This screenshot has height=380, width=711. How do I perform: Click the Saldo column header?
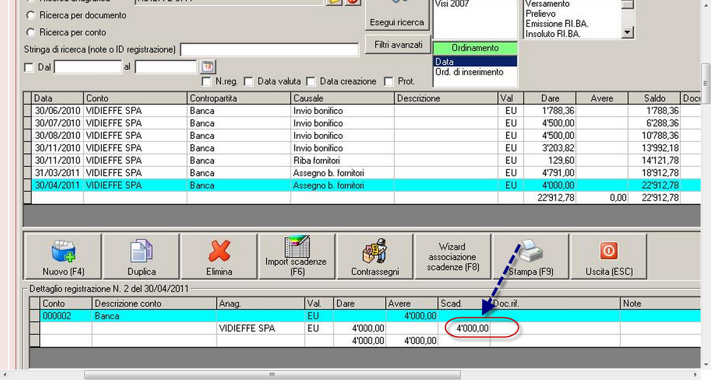[654, 98]
